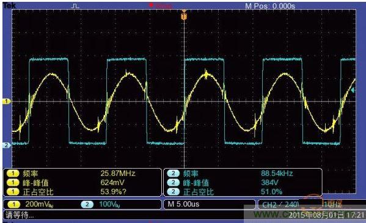The height and width of the screenshot is (223, 366).
Task: Select the channel 2 duty cycle 51.0% reading
Action: click(271, 192)
